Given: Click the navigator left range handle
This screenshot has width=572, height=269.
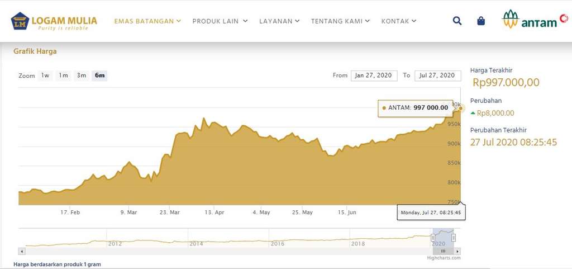Looking at the screenshot, I should [x=433, y=238].
